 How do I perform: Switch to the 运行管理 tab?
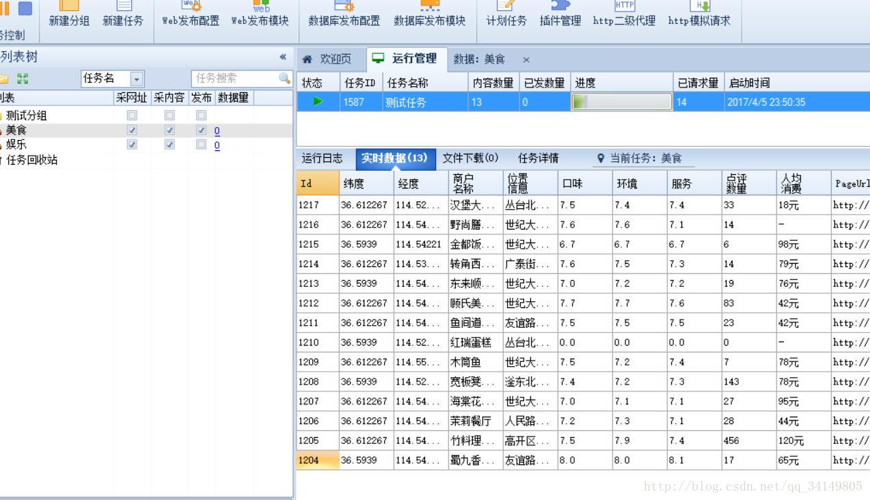[407, 58]
